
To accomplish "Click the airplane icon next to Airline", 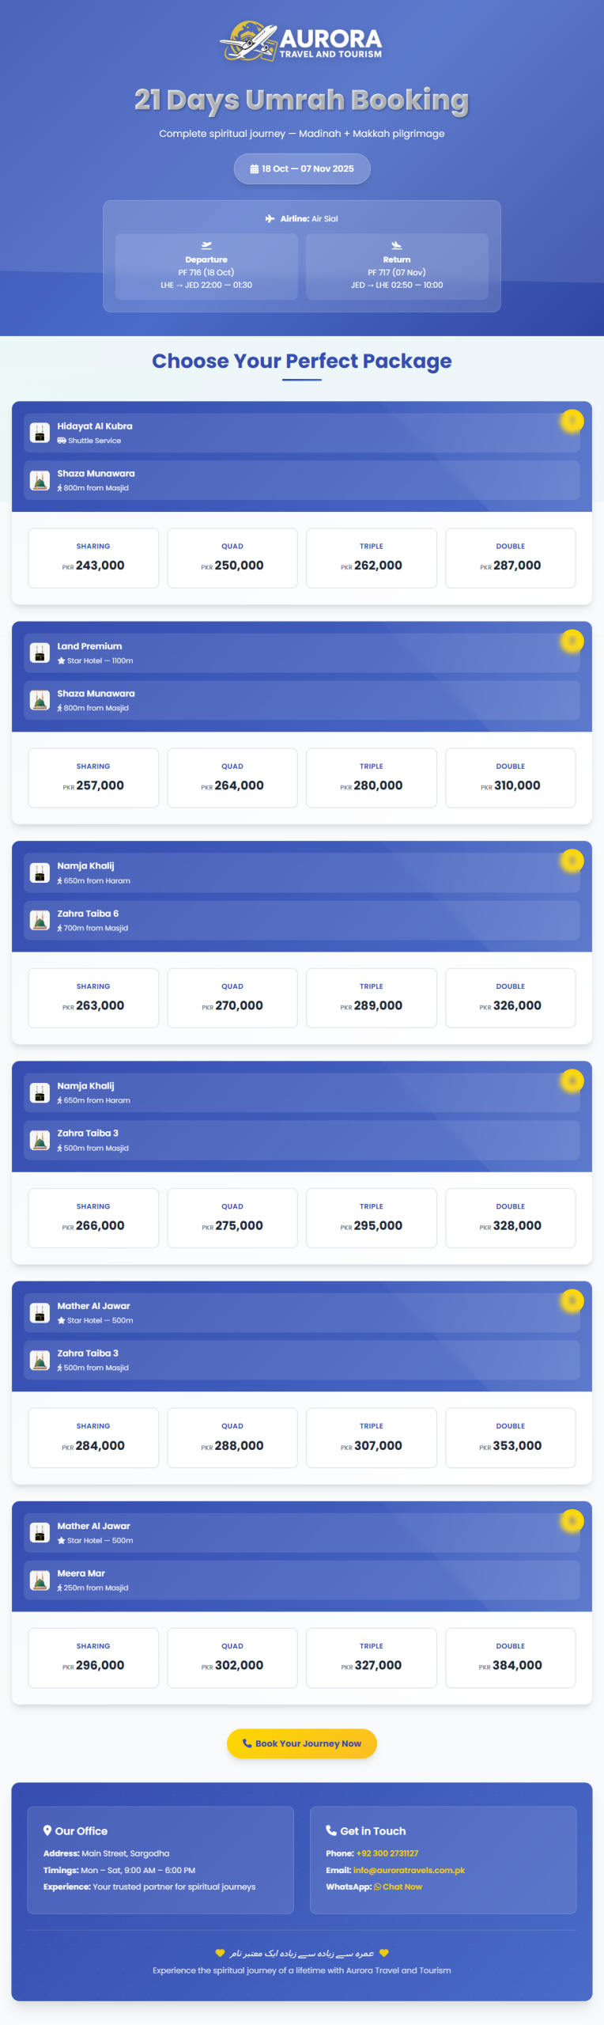I will pos(270,219).
